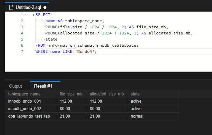Click the WHERE keyword on line 7

tap(42, 51)
